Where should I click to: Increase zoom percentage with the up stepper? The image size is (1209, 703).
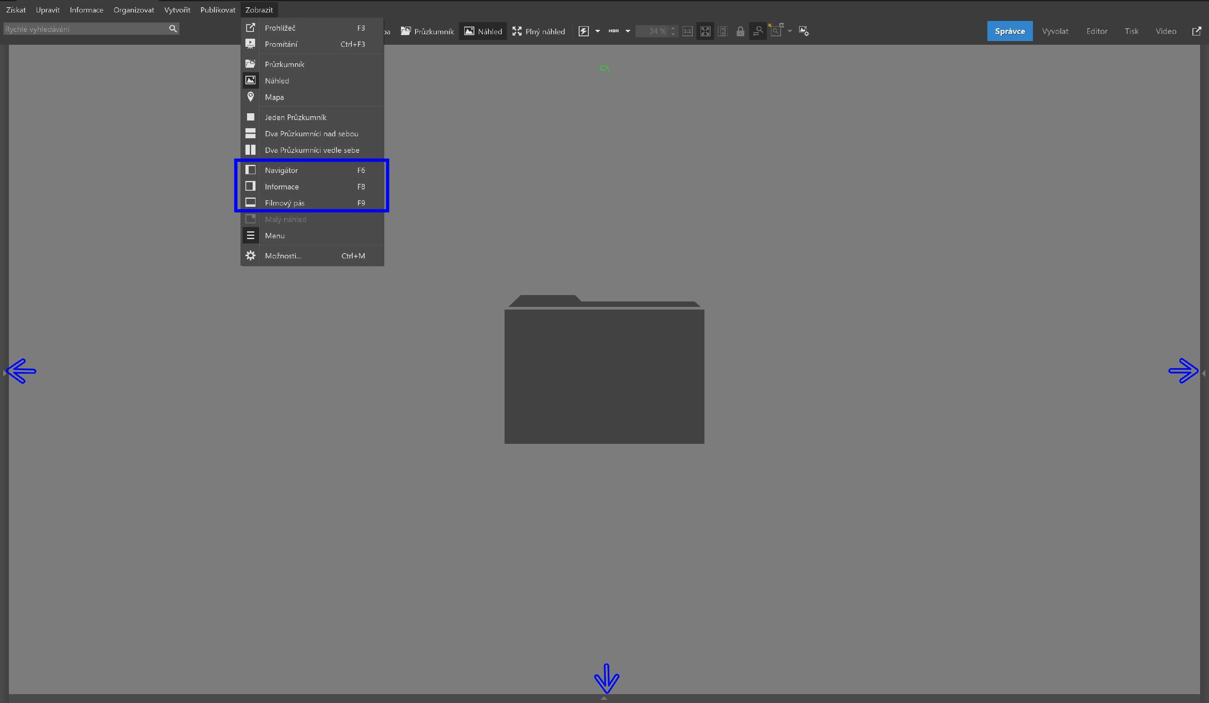(x=673, y=28)
